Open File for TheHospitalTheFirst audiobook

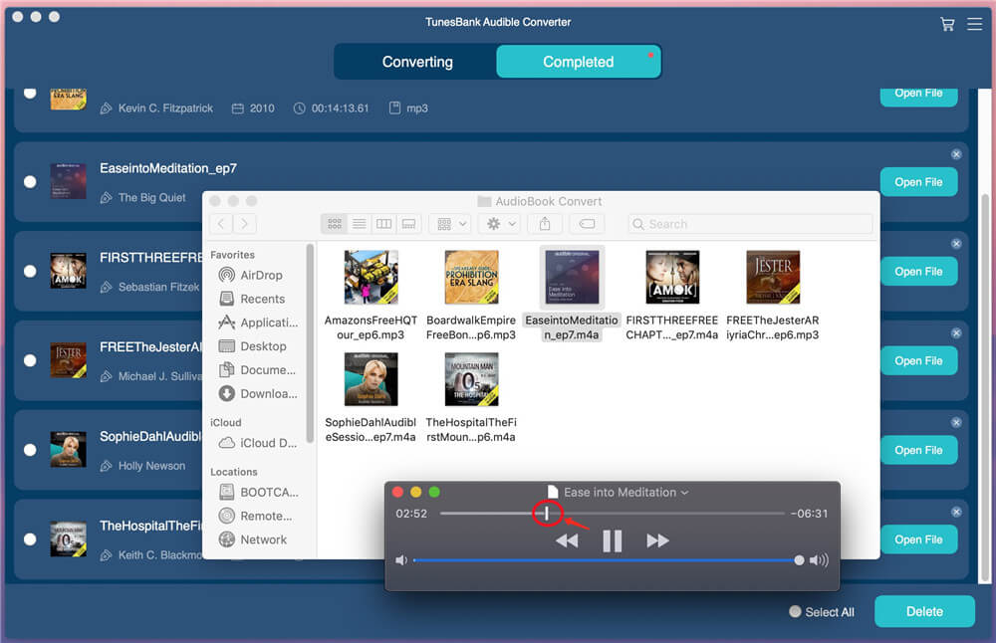(918, 539)
